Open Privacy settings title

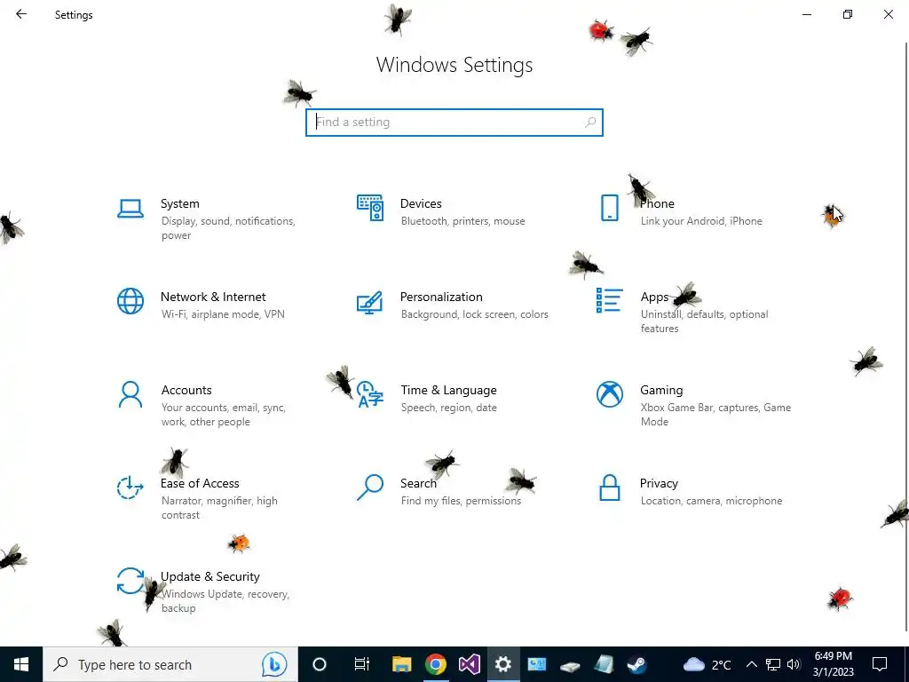[x=659, y=484]
